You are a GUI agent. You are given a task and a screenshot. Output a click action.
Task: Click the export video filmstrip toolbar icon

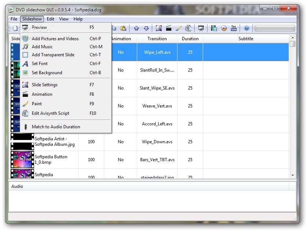[214, 29]
